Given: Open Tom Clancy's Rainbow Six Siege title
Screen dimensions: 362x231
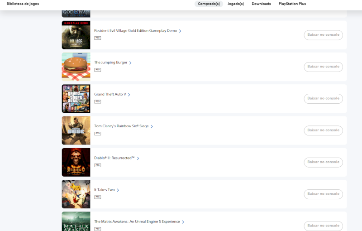Looking at the screenshot, I should click(x=121, y=126).
